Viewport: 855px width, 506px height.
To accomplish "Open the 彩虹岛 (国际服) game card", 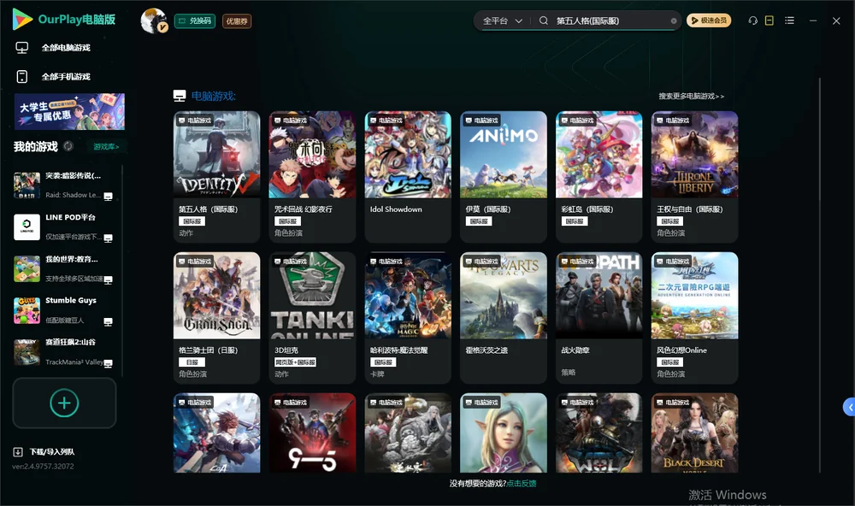I will click(598, 177).
